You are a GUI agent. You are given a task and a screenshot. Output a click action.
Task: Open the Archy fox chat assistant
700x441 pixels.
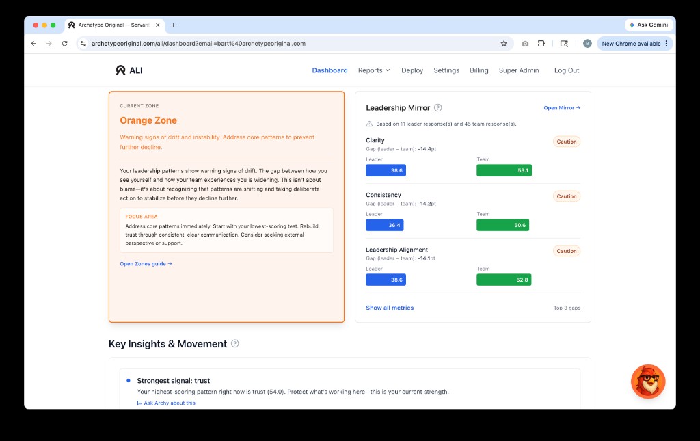648,382
